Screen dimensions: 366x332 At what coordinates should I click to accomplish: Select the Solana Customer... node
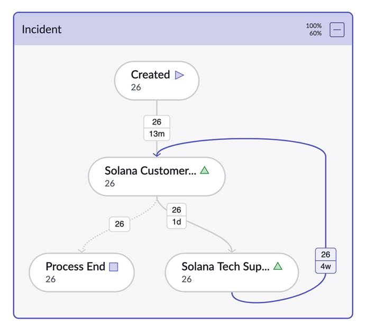(x=157, y=177)
